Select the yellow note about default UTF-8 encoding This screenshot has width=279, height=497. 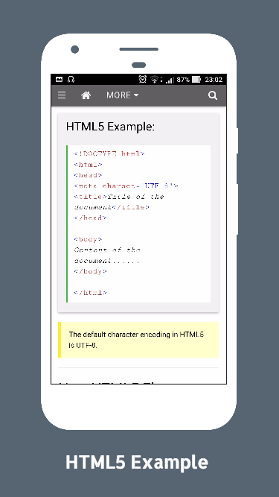(138, 340)
